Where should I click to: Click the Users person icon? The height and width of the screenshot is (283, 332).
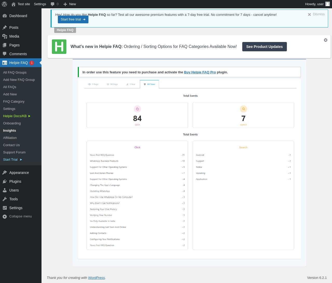pyautogui.click(x=5, y=190)
